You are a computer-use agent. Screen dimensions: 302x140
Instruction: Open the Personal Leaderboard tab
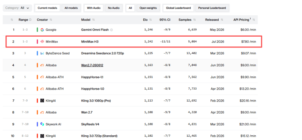(x=212, y=8)
